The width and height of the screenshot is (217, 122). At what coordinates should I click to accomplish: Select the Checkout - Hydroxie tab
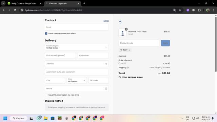point(58,3)
